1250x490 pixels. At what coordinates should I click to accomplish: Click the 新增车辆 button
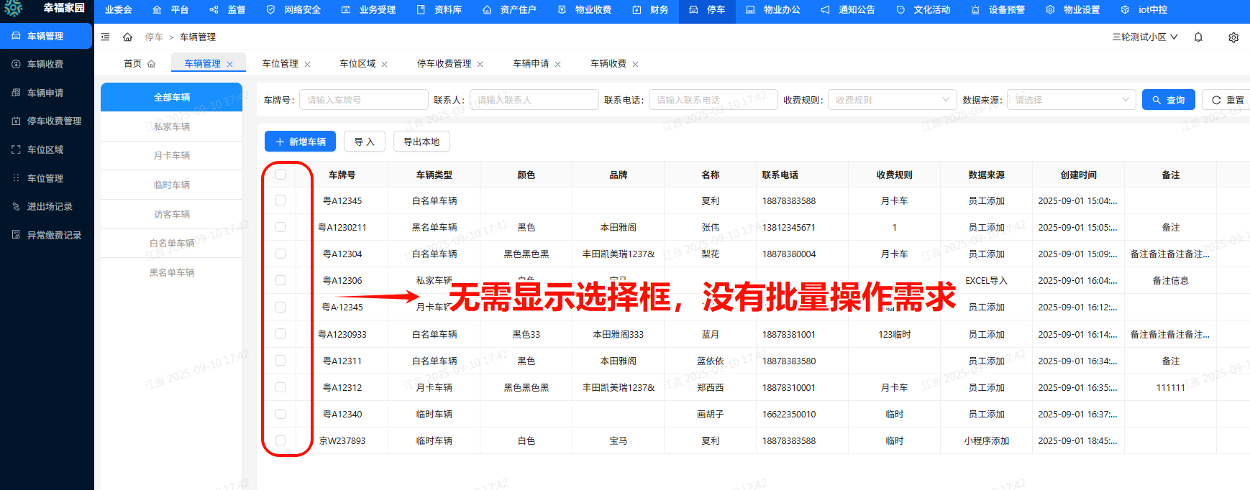tap(301, 142)
